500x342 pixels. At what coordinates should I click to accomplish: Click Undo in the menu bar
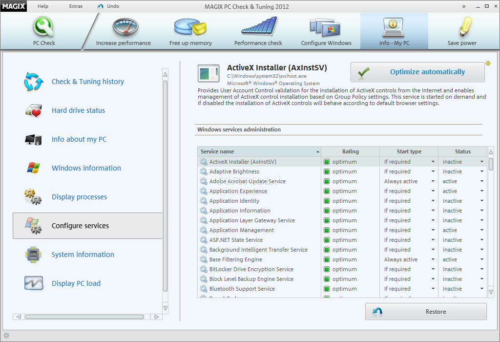tap(108, 6)
